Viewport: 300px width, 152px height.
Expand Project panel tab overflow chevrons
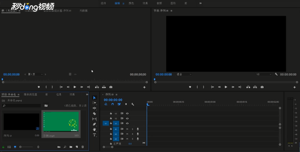pyautogui.click(x=87, y=95)
